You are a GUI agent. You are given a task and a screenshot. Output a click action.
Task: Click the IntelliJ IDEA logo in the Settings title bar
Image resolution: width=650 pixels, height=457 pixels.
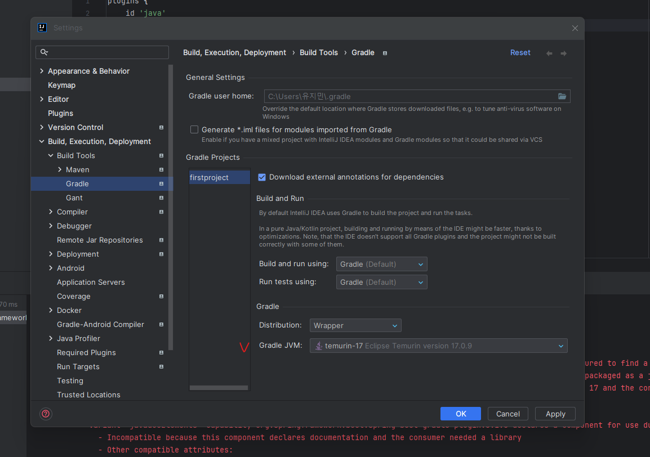[42, 28]
